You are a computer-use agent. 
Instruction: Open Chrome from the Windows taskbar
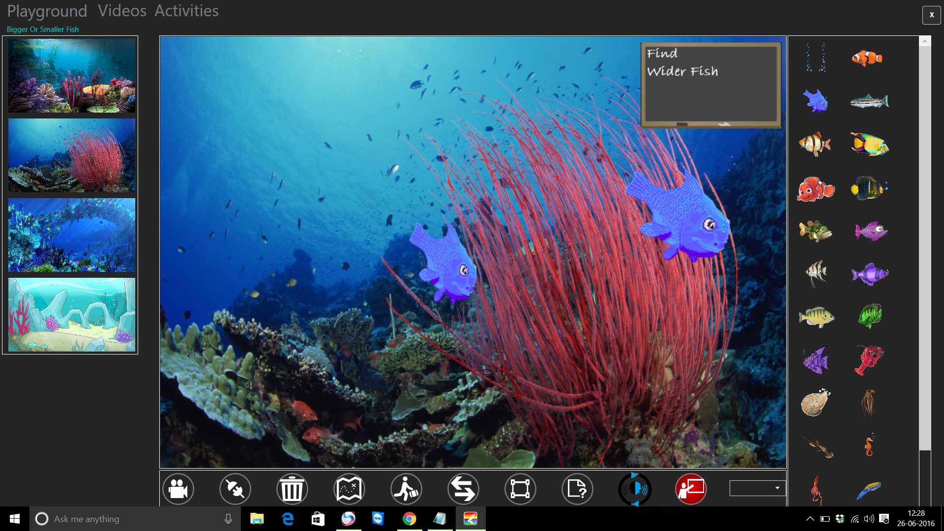(409, 519)
